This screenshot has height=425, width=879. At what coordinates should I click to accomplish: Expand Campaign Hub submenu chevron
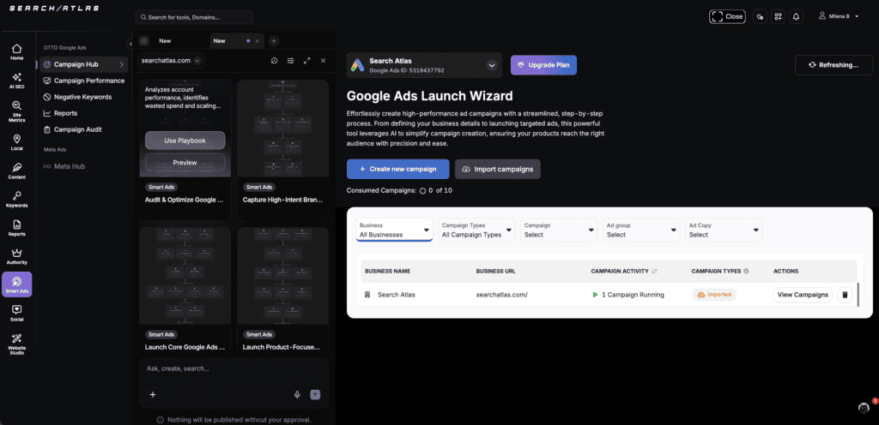[121, 65]
